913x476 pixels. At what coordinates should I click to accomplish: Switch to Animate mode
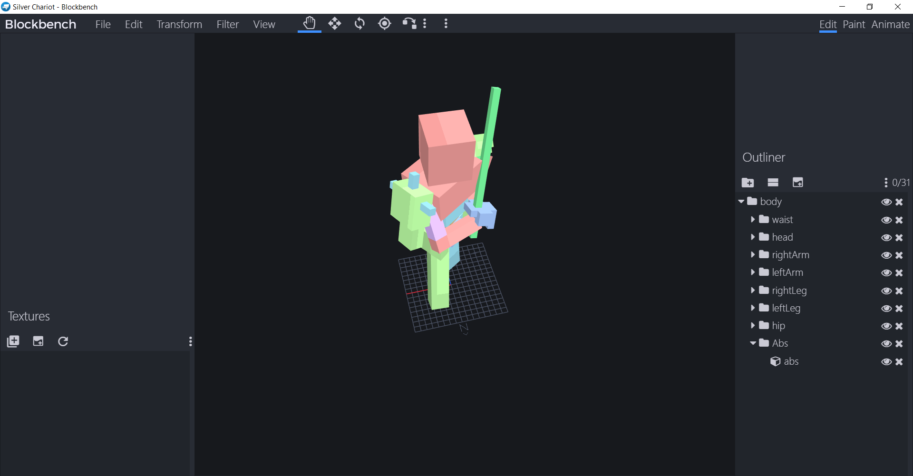coord(890,24)
